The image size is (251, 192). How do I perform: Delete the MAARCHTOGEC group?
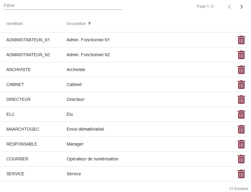pos(241,129)
